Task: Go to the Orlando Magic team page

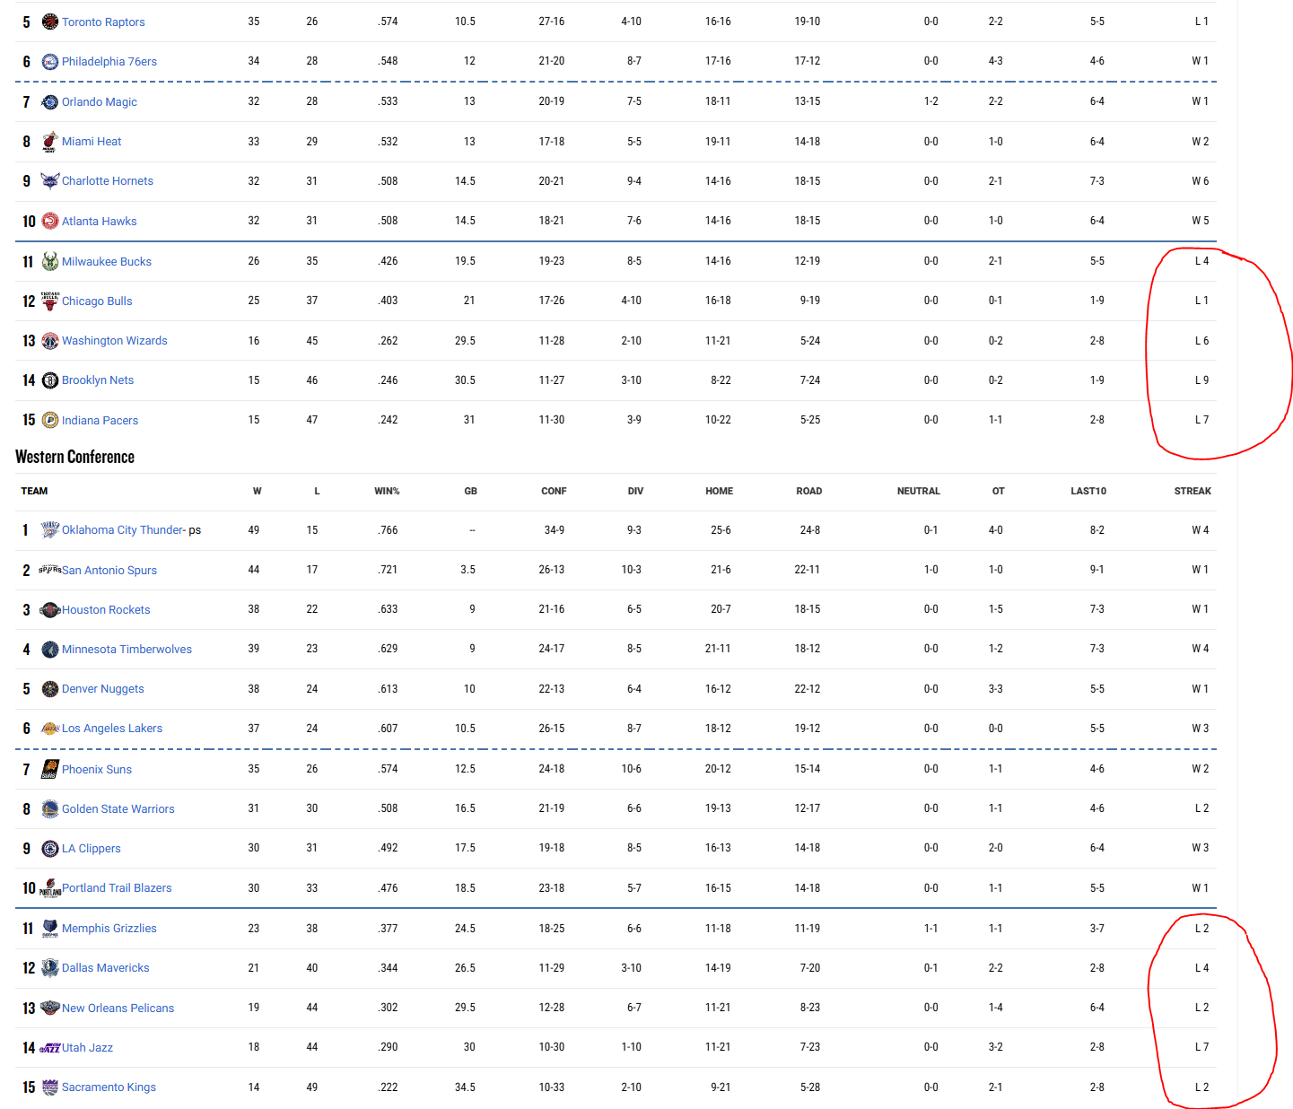Action: pyautogui.click(x=100, y=101)
